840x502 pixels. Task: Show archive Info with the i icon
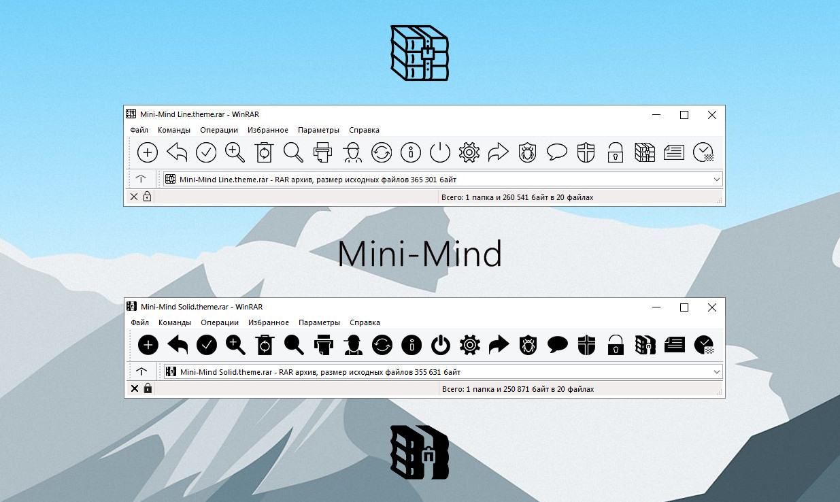click(x=410, y=152)
